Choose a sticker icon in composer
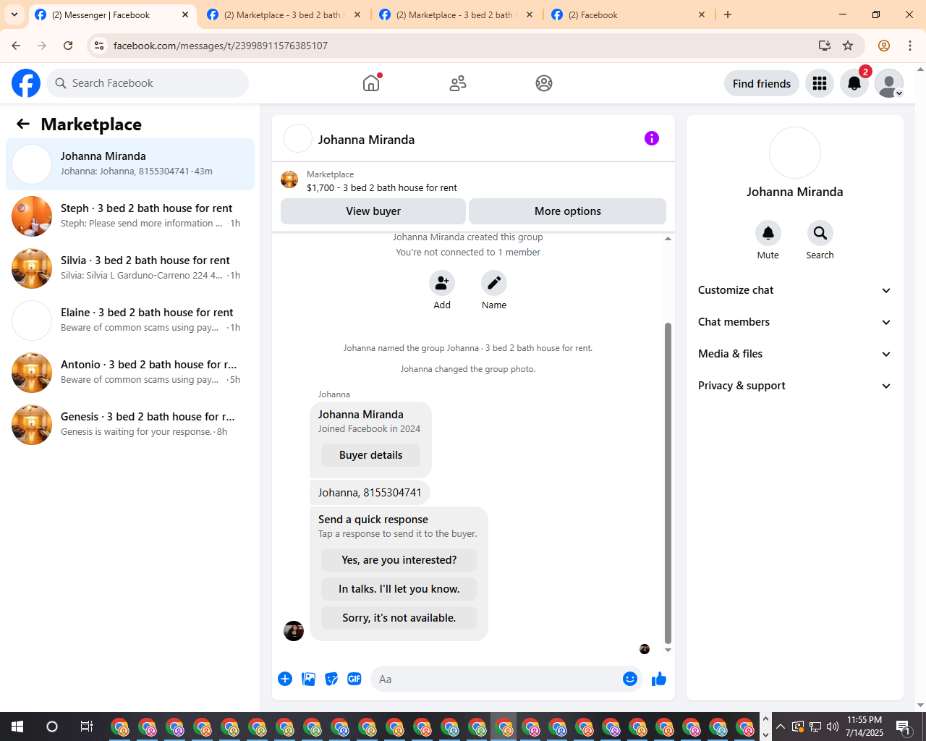926x741 pixels. coord(331,679)
